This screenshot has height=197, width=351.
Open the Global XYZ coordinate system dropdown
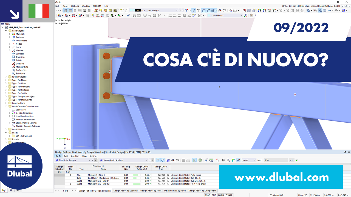[242, 16]
